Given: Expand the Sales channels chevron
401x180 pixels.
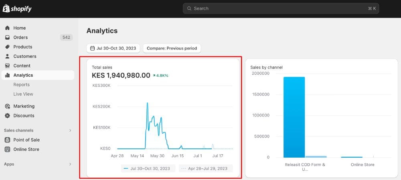Looking at the screenshot, I should tap(70, 130).
